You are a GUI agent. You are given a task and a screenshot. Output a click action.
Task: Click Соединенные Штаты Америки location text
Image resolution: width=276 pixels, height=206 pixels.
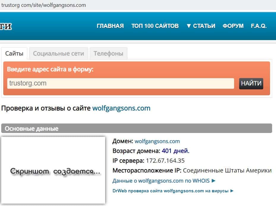coord(227,170)
